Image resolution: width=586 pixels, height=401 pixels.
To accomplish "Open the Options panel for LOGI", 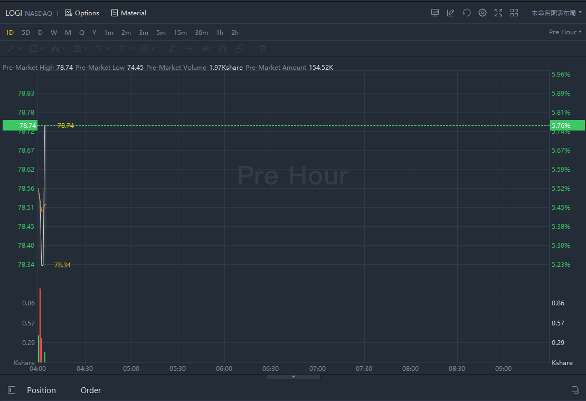I will 82,13.
